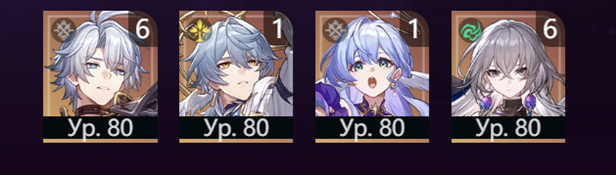616x175 pixels.
Task: Click gold bar beneath blue-haired girl's level
Action: point(372,141)
